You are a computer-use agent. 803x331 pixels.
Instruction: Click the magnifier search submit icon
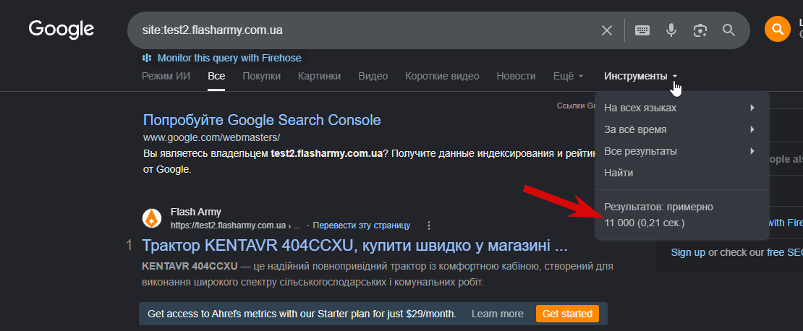pos(728,30)
